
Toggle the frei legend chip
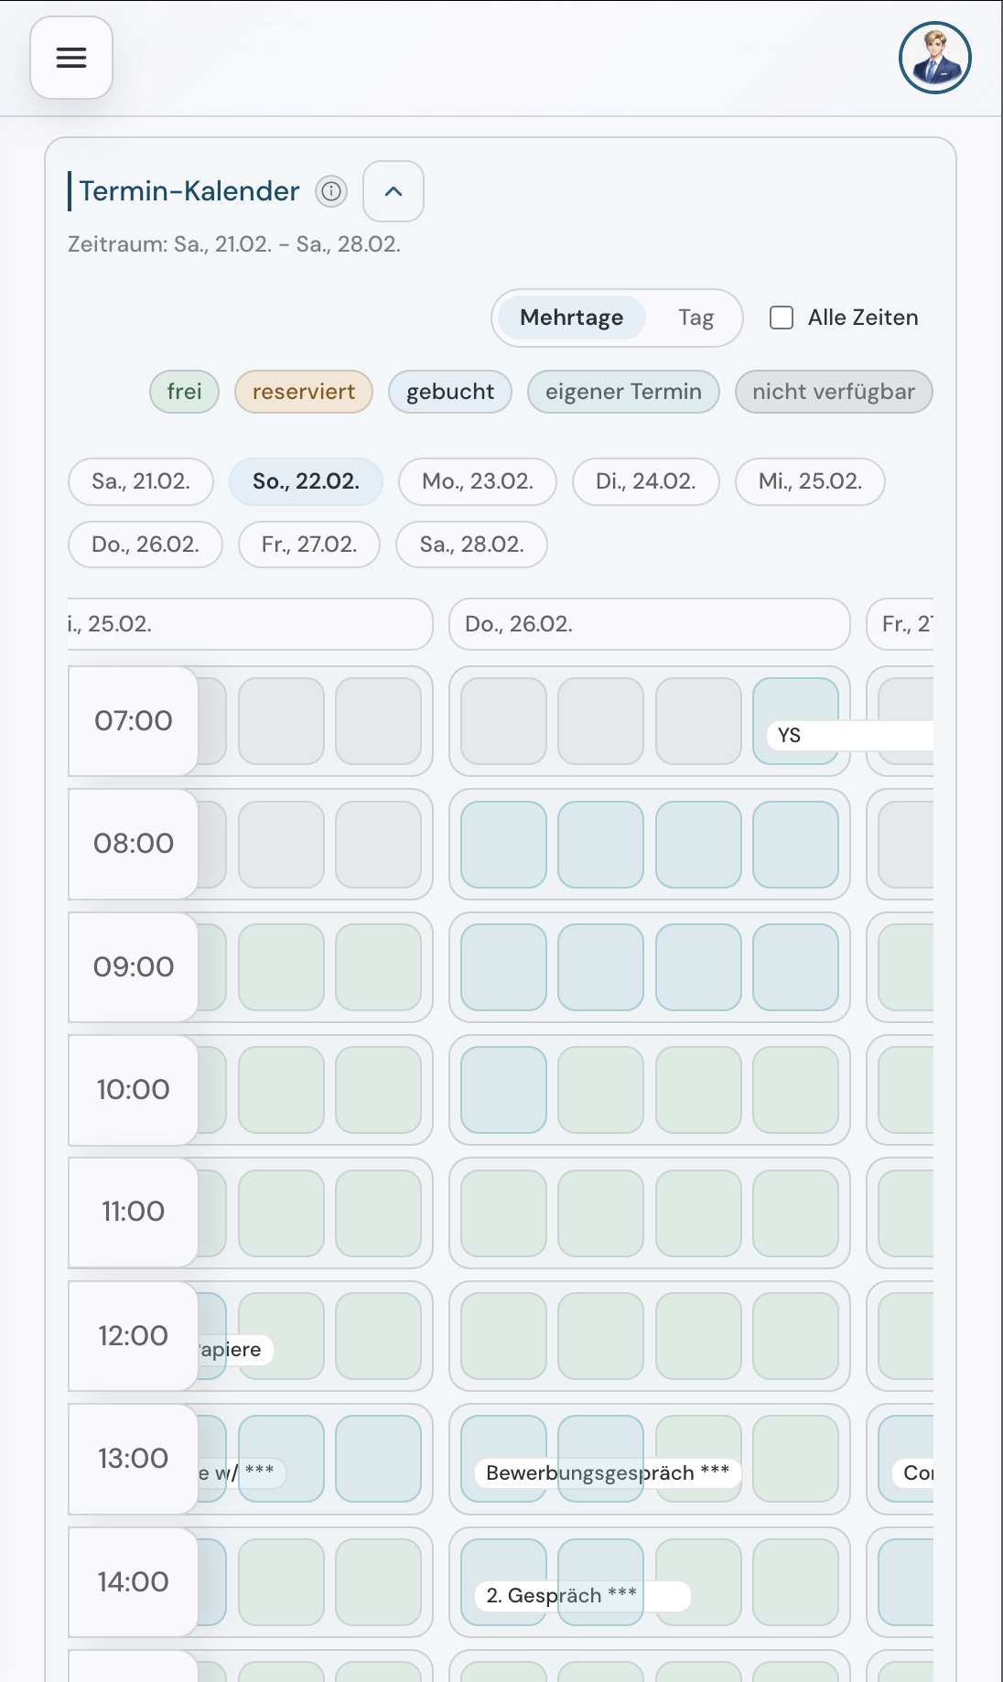click(x=184, y=392)
